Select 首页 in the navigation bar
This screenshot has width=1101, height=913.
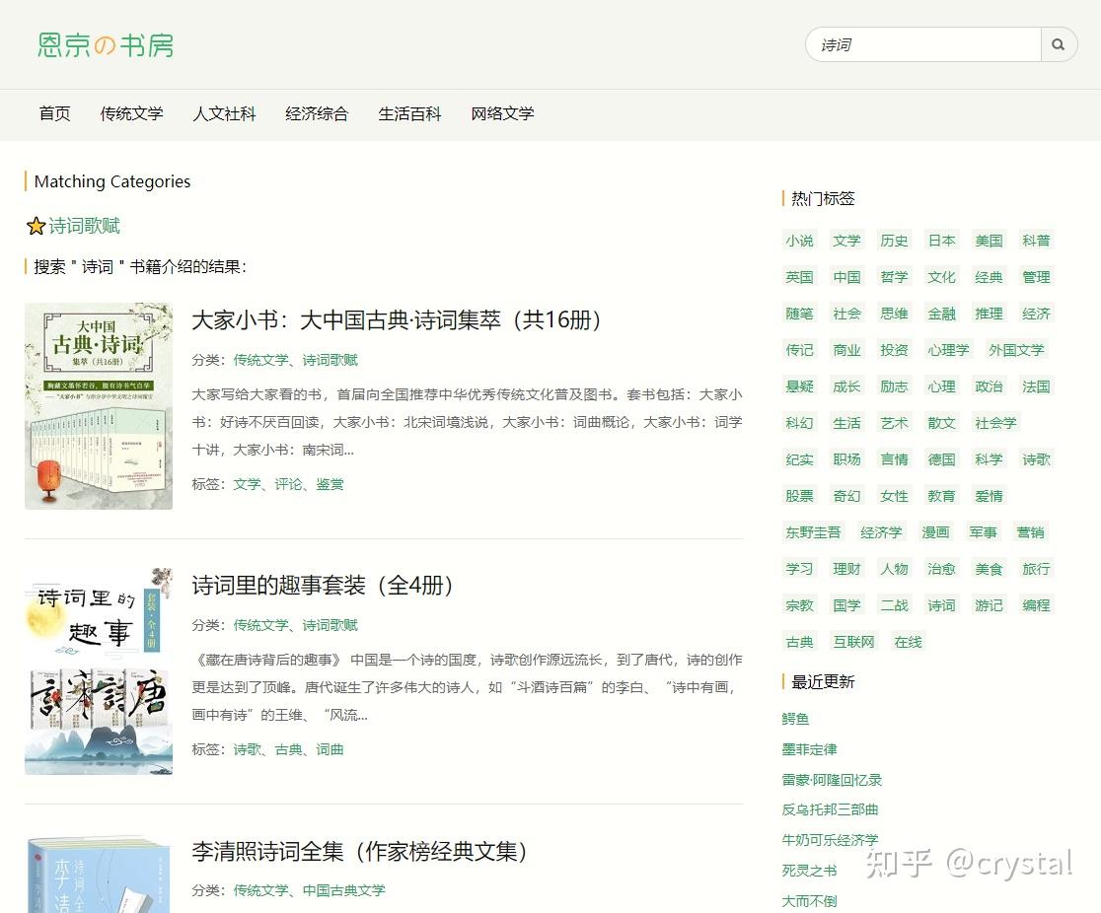tap(54, 113)
